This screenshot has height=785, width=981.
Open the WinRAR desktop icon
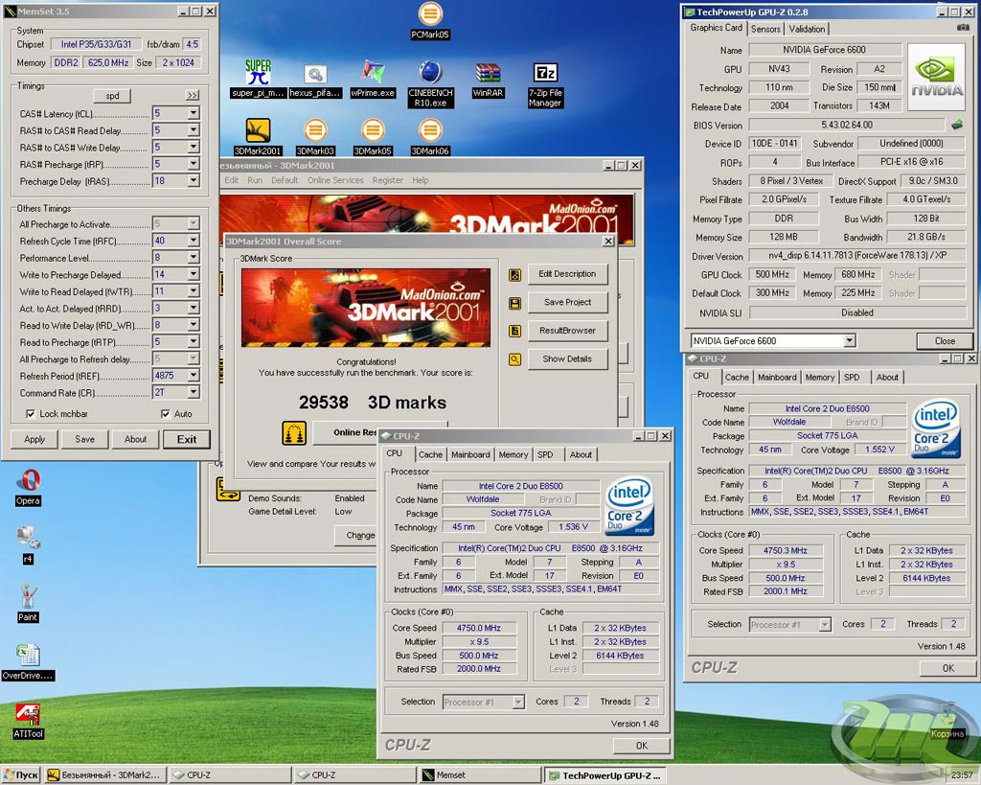[488, 80]
